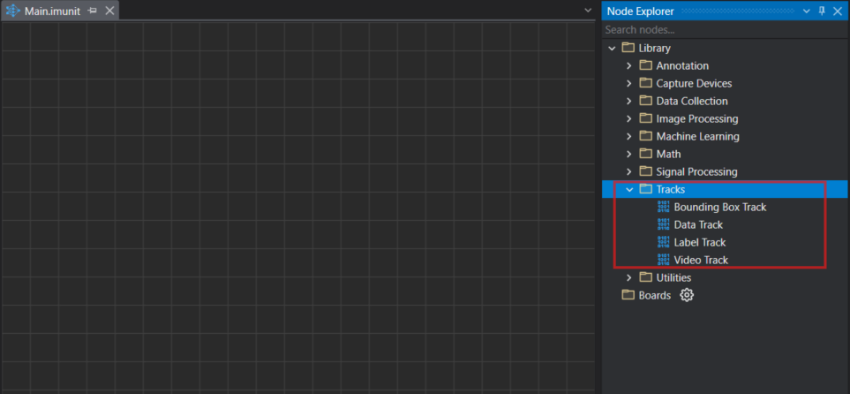
Task: Open the document tab list dropdown
Action: point(589,11)
